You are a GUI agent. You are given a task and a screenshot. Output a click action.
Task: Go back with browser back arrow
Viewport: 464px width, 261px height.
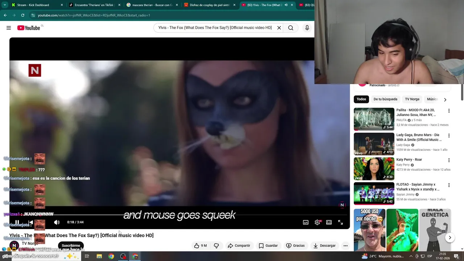pos(5,15)
